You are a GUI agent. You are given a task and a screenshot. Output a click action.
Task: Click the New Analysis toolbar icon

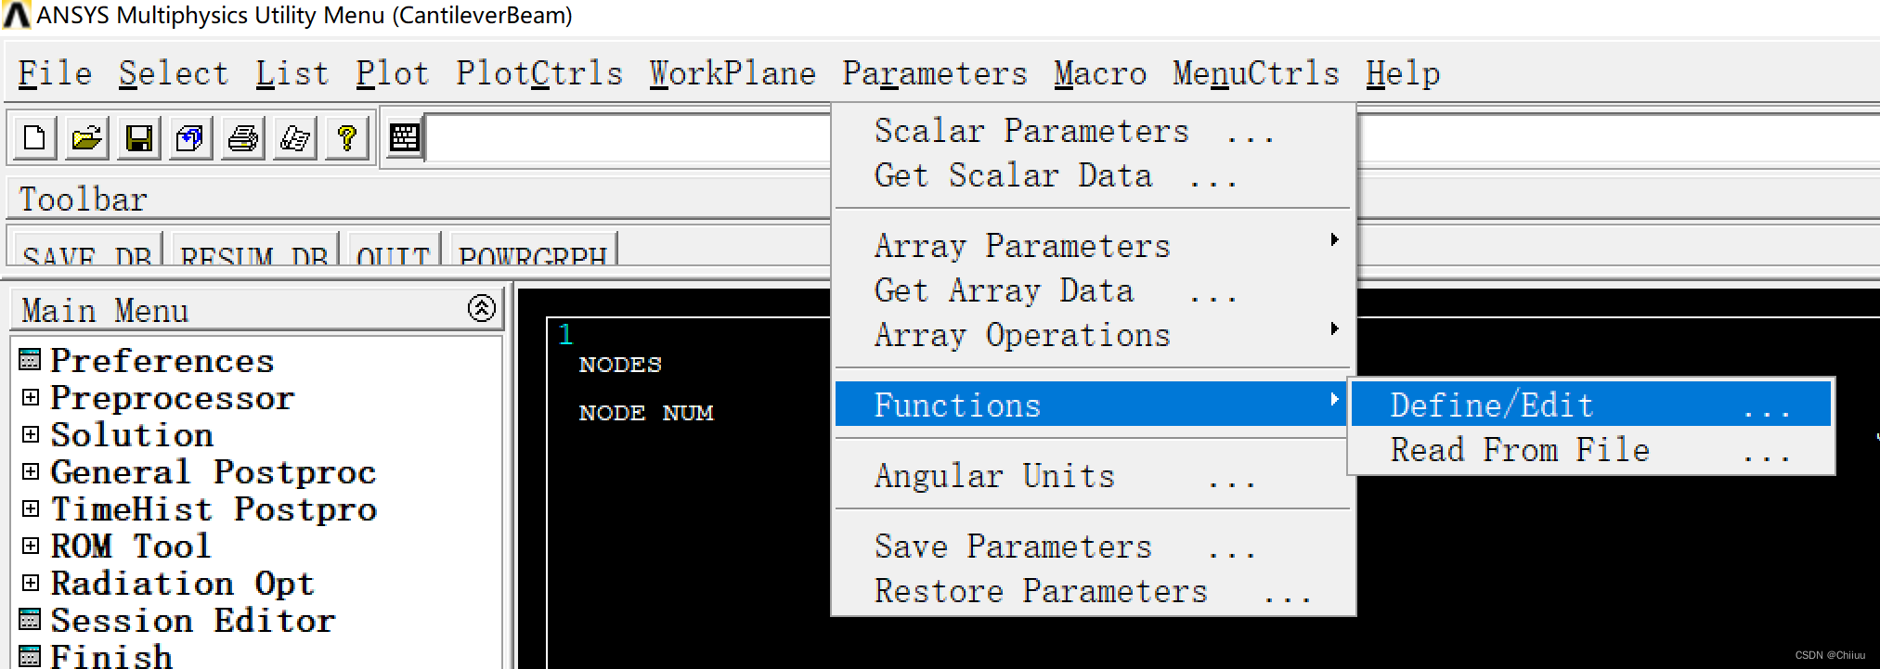(x=34, y=138)
